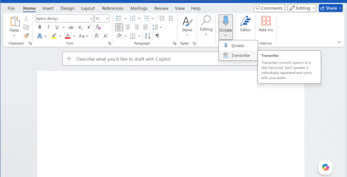Screen dimensions: 347x177
Task: Toggle subscript formatting
Action: point(80,27)
